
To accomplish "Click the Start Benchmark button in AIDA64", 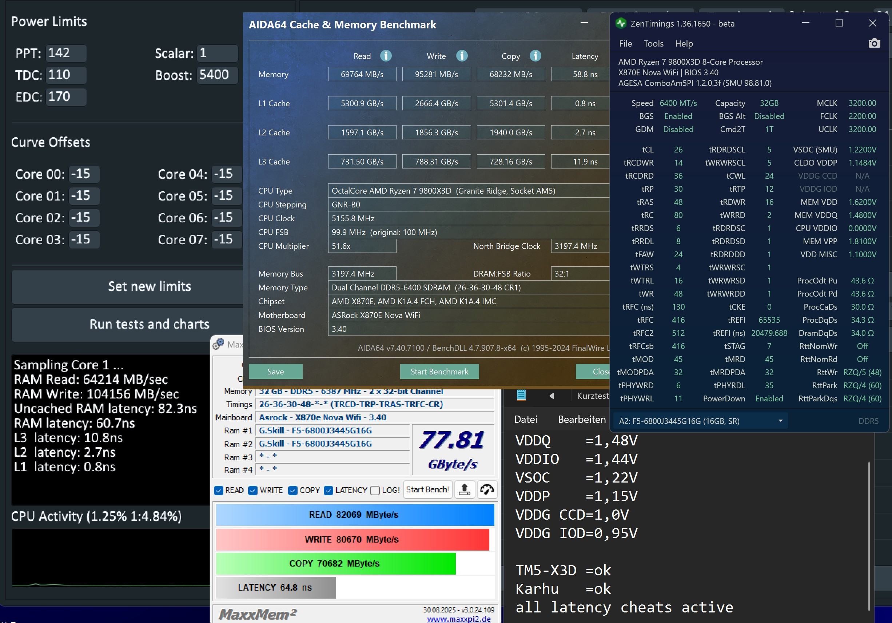I will (x=439, y=372).
